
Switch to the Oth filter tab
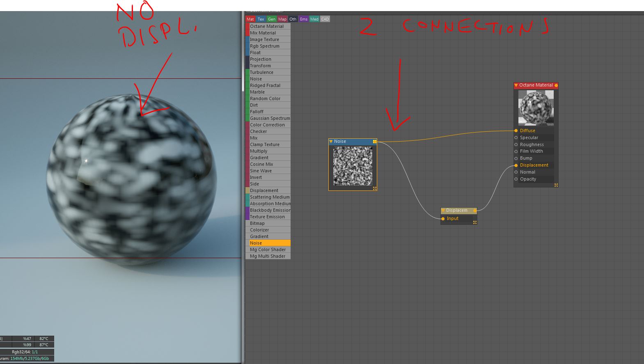pos(293,19)
